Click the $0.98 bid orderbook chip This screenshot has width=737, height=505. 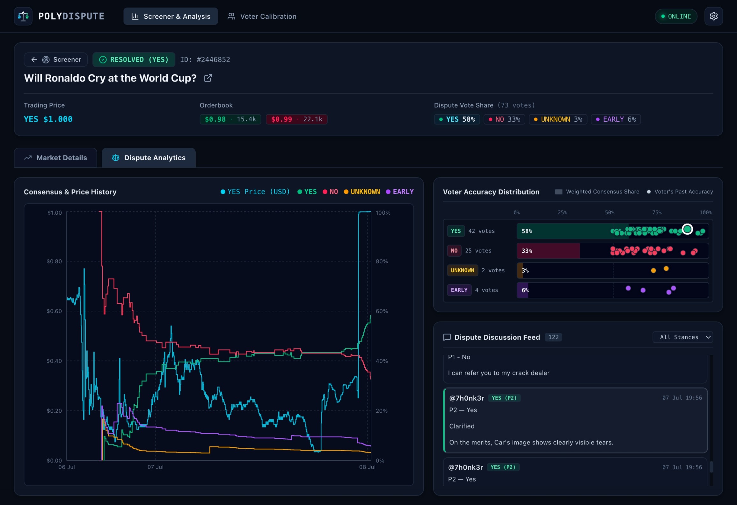pos(230,119)
